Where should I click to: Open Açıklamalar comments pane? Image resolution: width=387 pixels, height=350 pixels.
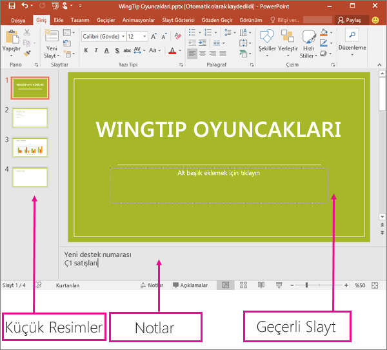click(190, 285)
